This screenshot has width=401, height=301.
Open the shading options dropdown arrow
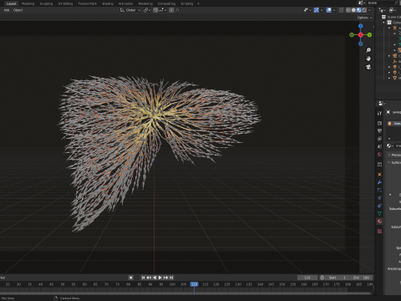click(x=369, y=10)
